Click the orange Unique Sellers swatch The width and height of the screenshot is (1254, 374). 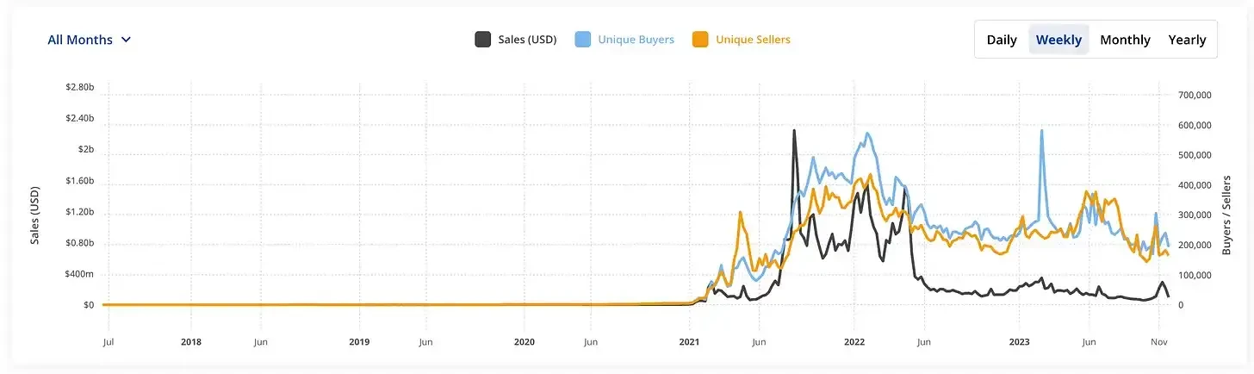tap(701, 40)
